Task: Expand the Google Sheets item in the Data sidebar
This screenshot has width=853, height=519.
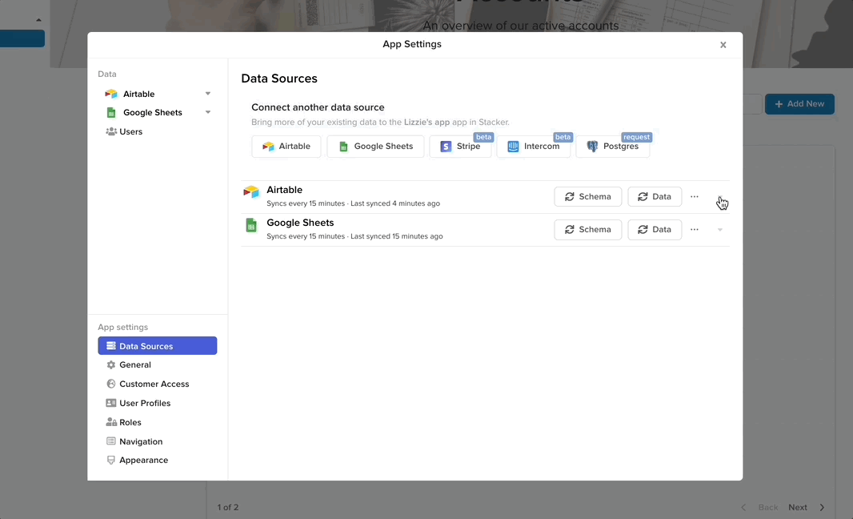Action: 208,112
